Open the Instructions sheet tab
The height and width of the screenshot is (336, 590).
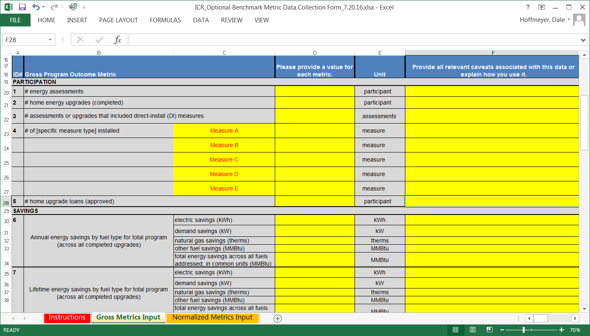(67, 317)
